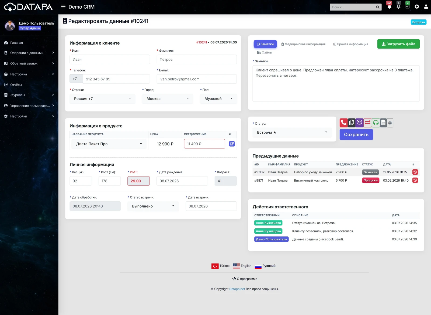431x315 pixels.
Task: Click the Загрузить файл button
Action: pyautogui.click(x=398, y=44)
